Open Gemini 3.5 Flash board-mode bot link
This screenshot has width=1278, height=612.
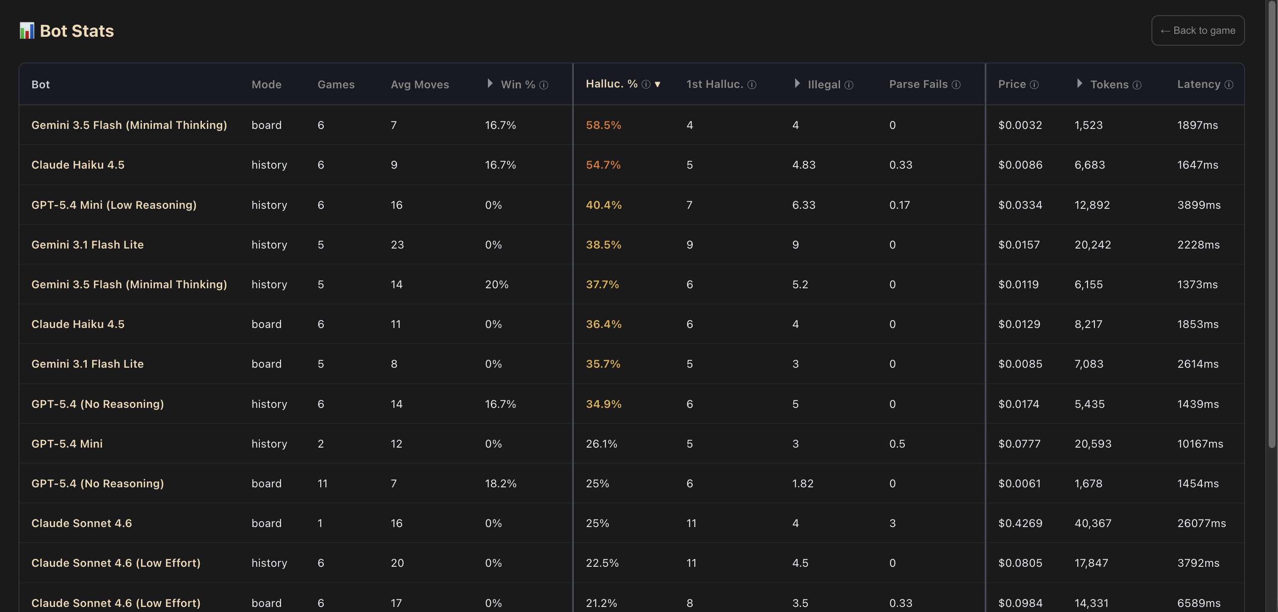pyautogui.click(x=129, y=125)
